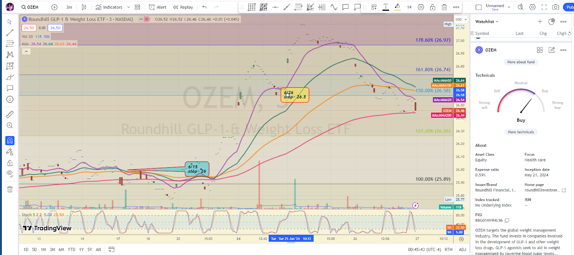Redo the last action
This screenshot has width=574, height=255.
tap(216, 7)
